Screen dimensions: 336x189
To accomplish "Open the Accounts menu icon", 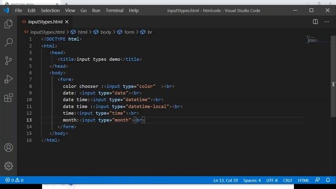I will pos(8,148).
